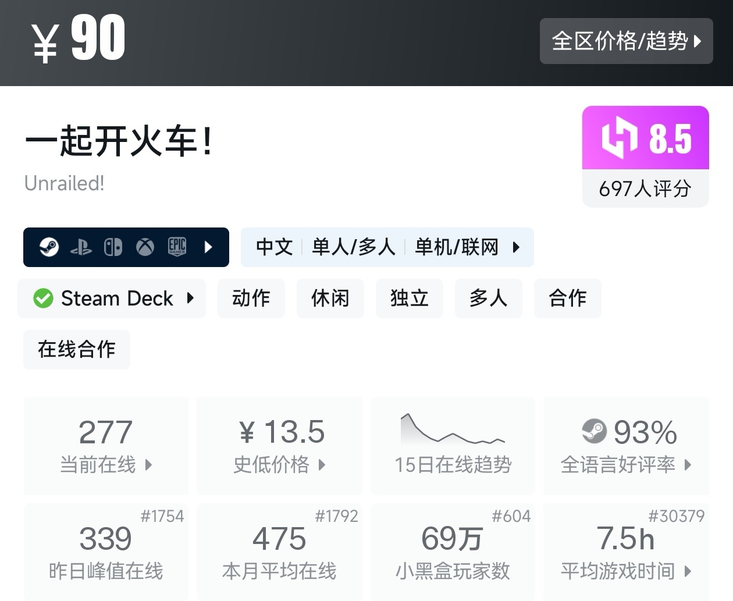Click the Steam logo beside 93% rating
This screenshot has width=733, height=601.
pyautogui.click(x=594, y=432)
